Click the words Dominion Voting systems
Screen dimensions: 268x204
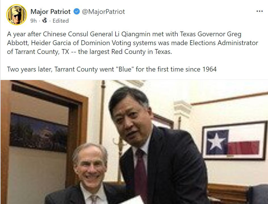point(118,43)
